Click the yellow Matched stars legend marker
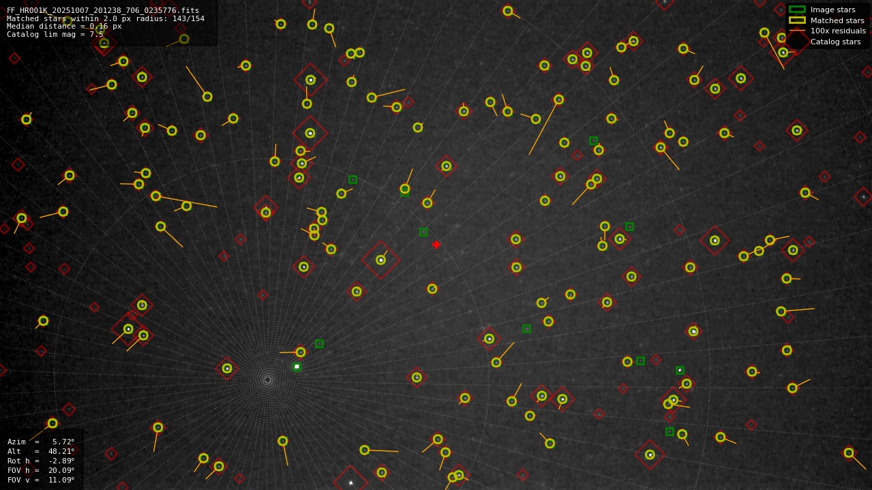This screenshot has width=872, height=490. point(797,20)
